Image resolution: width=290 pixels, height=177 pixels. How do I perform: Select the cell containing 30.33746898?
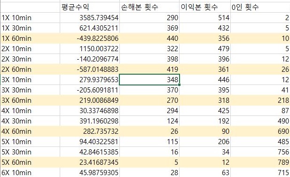(90, 111)
